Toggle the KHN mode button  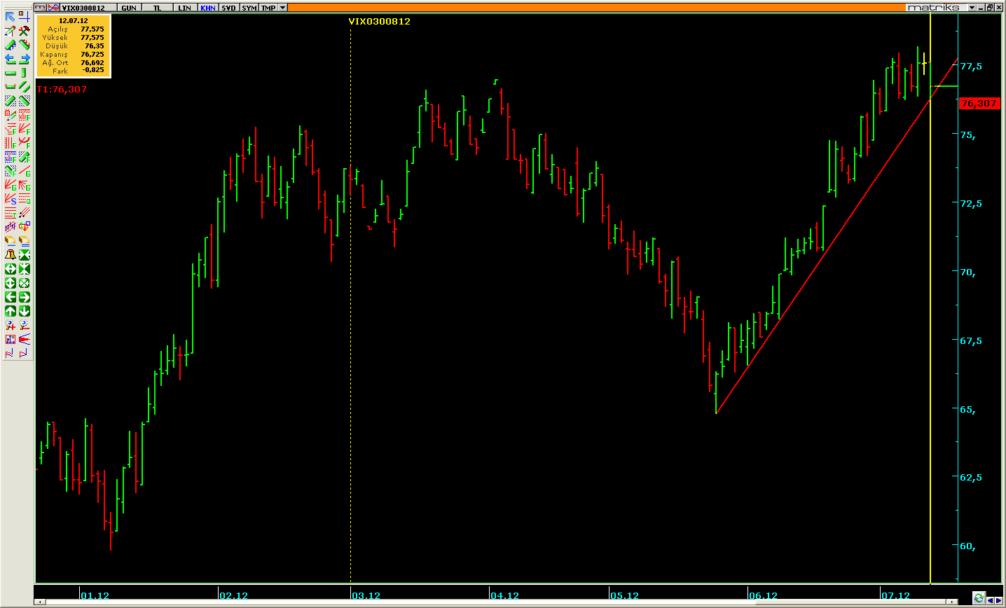tap(207, 8)
